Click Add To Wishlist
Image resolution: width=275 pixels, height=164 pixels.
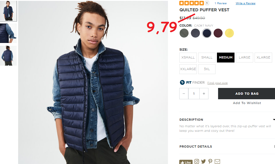coord(247,103)
